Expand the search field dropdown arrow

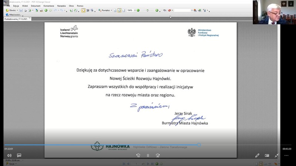point(192,10)
